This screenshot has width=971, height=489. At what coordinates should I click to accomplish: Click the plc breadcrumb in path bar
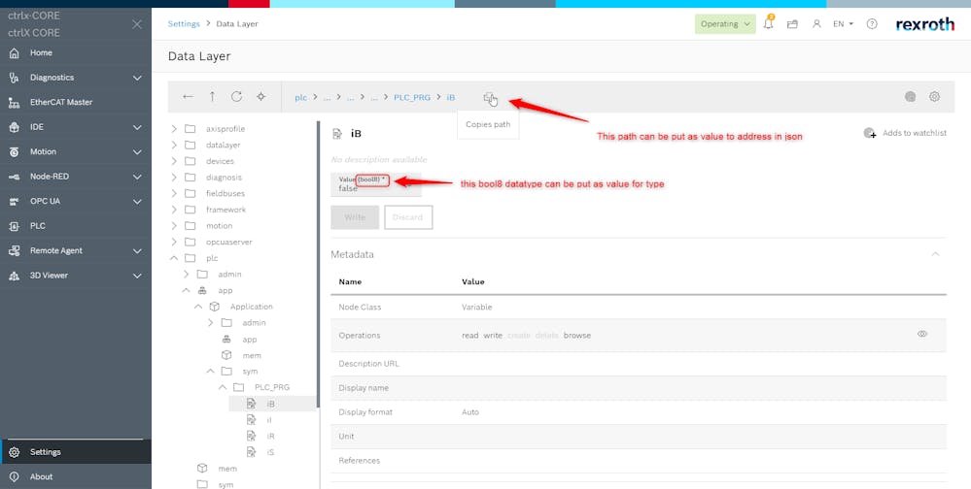301,98
